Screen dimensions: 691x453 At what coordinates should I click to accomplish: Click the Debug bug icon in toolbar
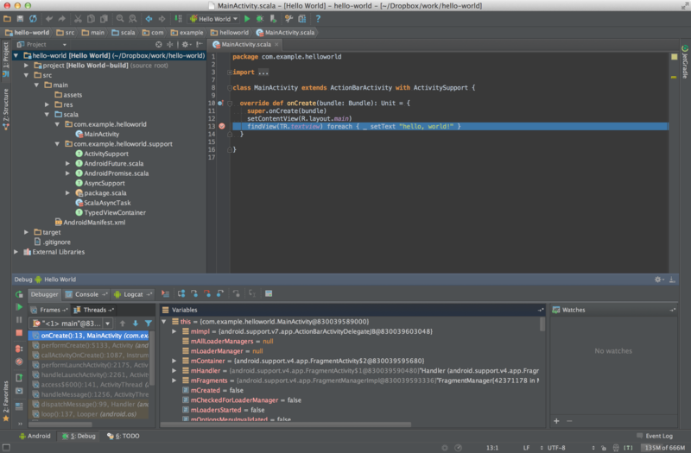click(x=260, y=18)
